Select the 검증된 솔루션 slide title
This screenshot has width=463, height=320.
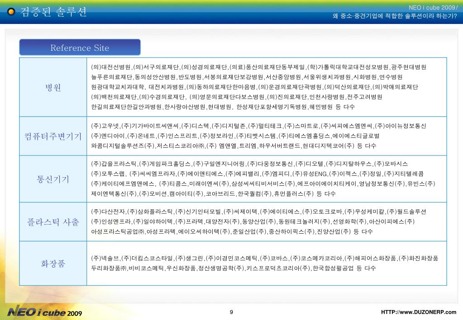click(x=53, y=12)
